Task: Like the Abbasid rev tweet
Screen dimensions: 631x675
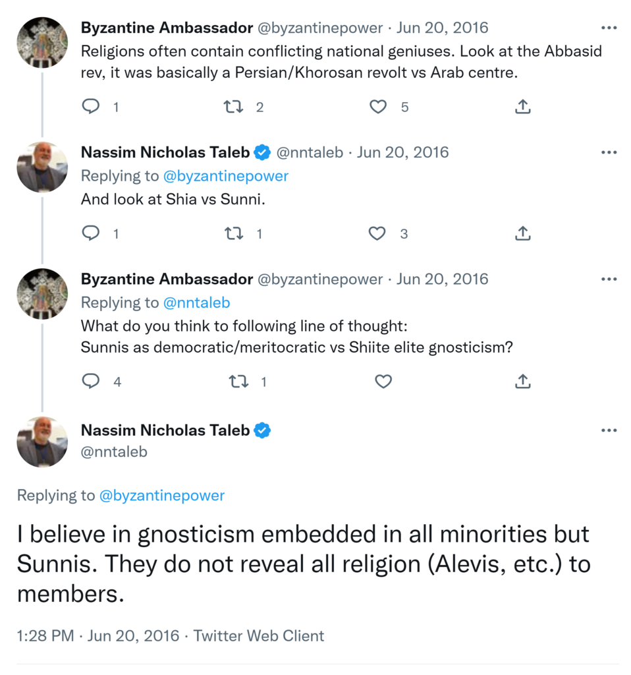Action: (x=378, y=107)
